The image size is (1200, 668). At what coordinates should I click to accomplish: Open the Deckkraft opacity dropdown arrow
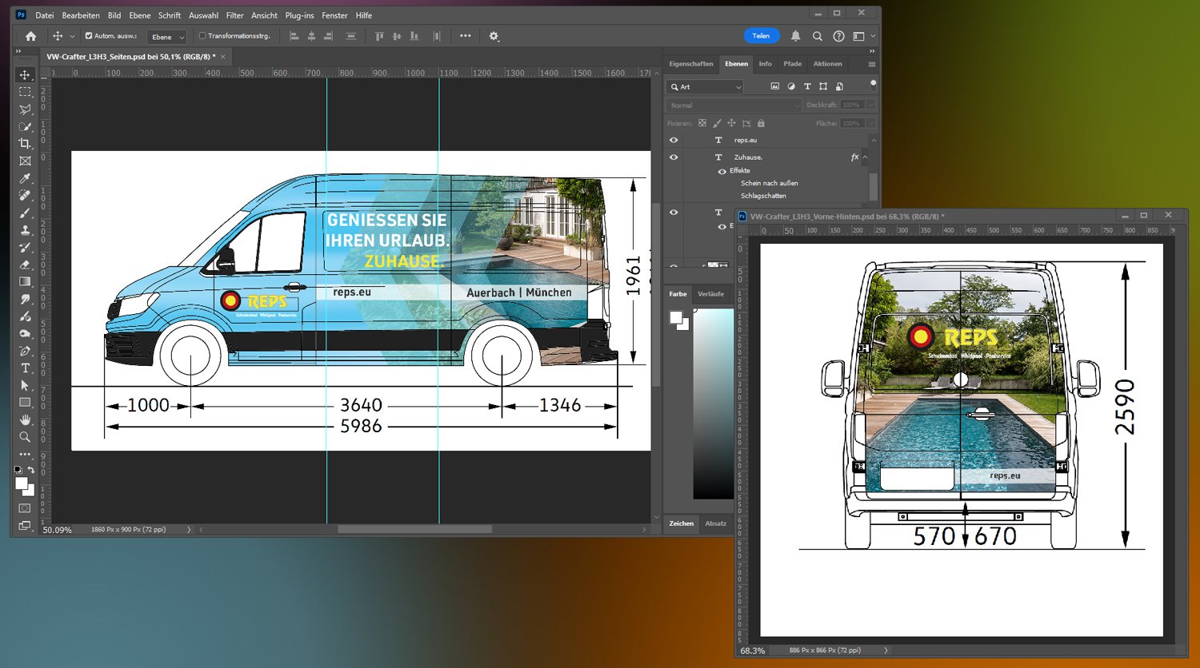coord(871,105)
